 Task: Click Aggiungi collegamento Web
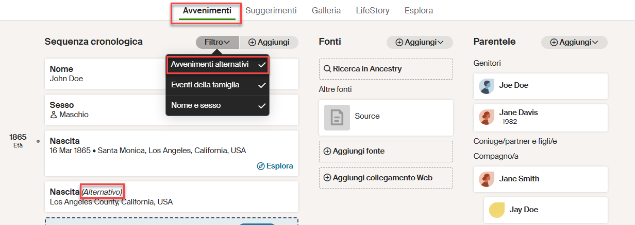[x=386, y=178]
